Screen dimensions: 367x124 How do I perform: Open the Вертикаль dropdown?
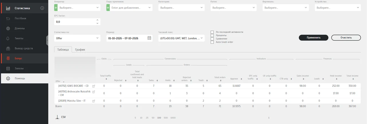tap(286, 8)
